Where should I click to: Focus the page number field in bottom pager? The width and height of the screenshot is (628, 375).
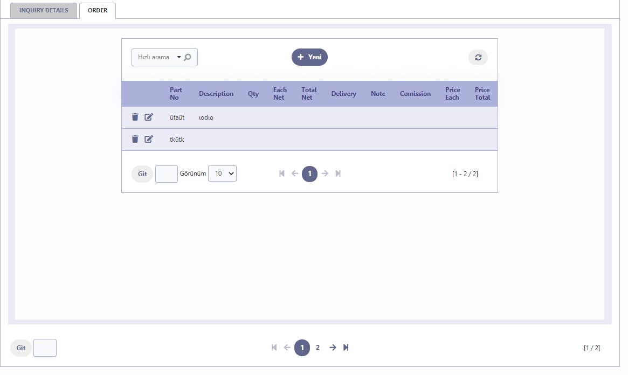[x=45, y=348]
